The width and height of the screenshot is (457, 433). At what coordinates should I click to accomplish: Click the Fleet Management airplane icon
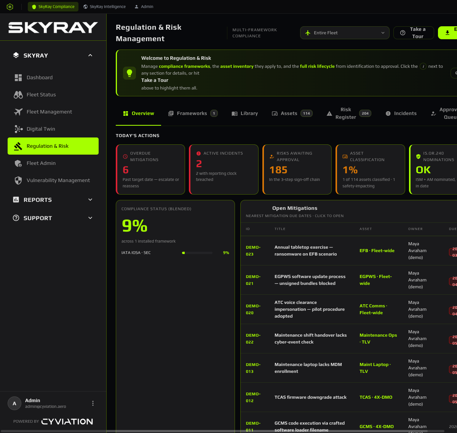click(x=18, y=112)
